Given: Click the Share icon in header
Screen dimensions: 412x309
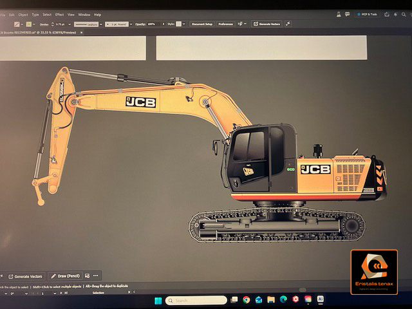Looking at the screenshot, I should point(387,14).
